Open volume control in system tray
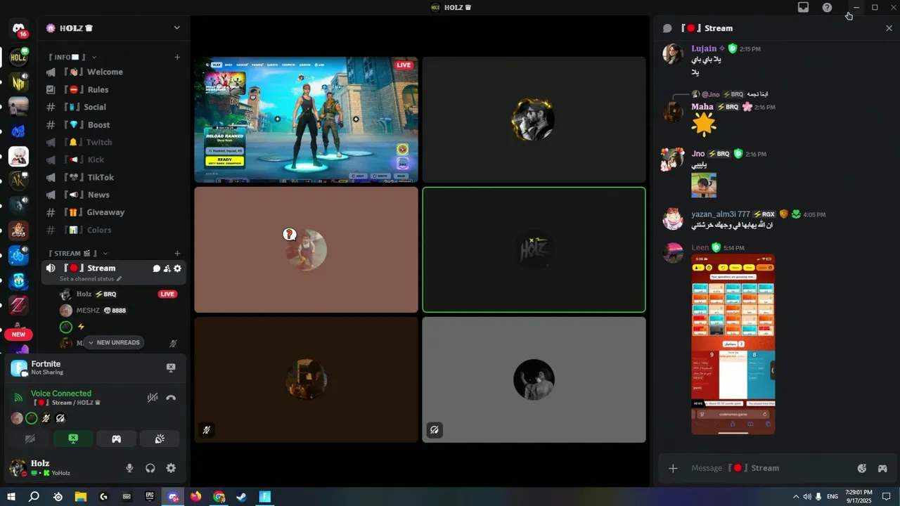 (x=806, y=497)
